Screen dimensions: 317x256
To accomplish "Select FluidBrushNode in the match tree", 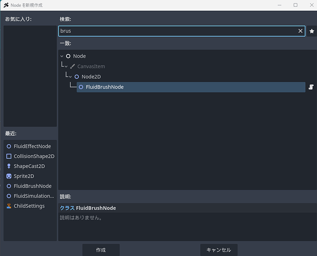I will coord(191,87).
